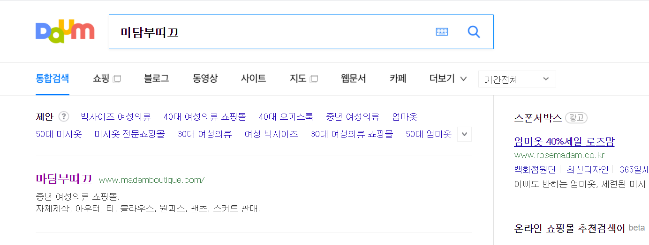The height and width of the screenshot is (245, 649).
Task: Click the magnifier search button
Action: [474, 32]
